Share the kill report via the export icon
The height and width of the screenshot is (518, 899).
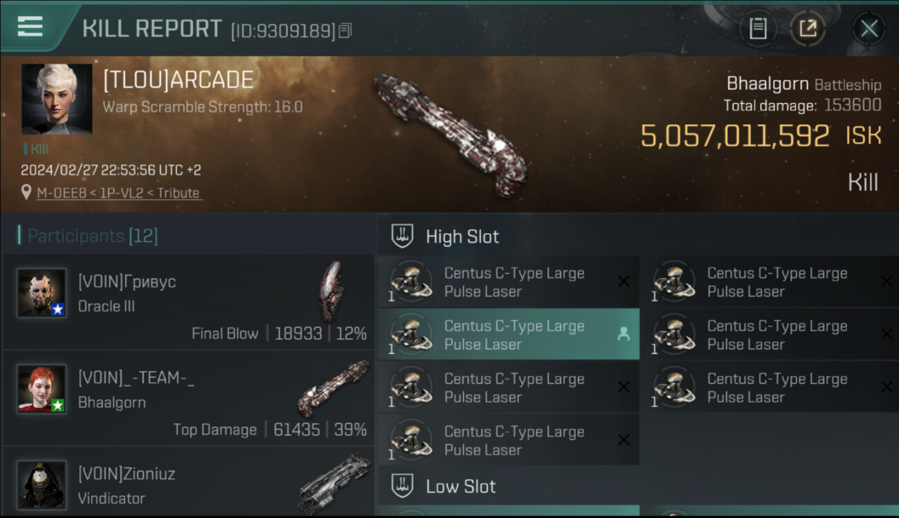[807, 29]
